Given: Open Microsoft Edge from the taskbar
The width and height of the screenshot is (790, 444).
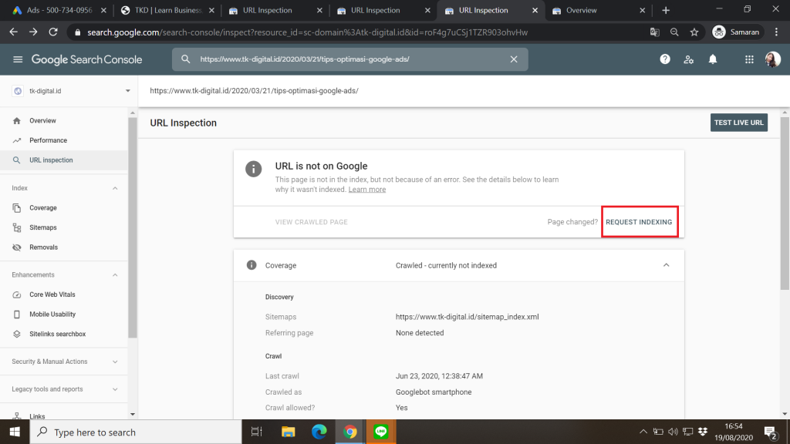Looking at the screenshot, I should (319, 432).
